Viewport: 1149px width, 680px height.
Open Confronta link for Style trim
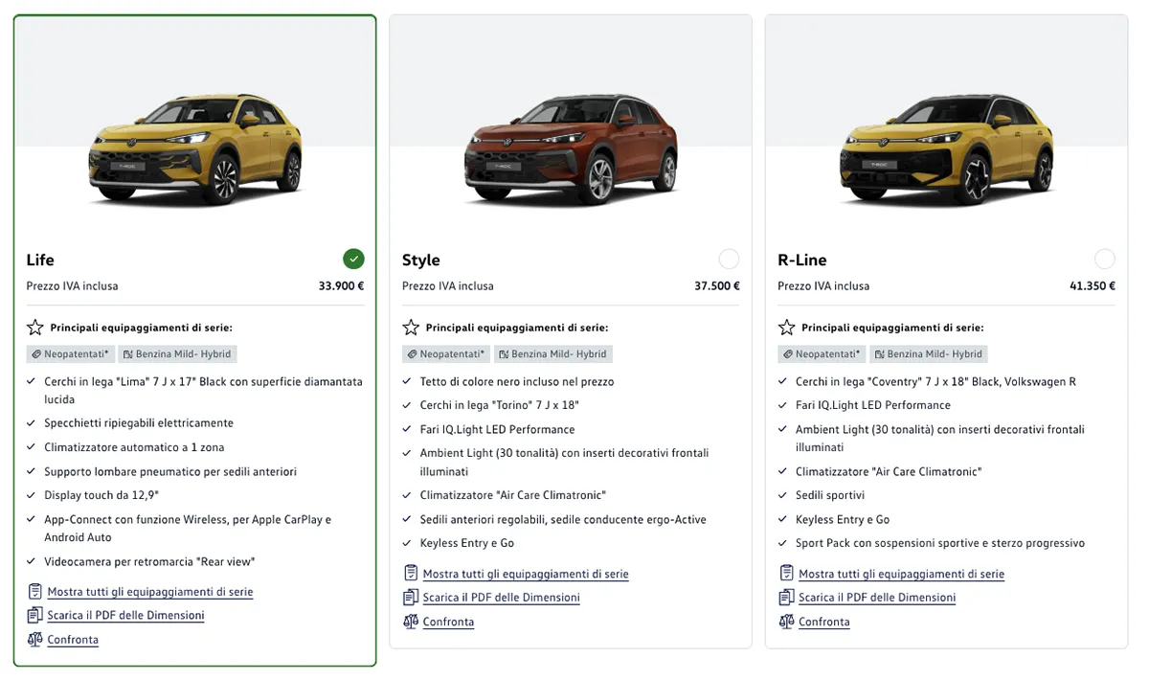point(448,622)
